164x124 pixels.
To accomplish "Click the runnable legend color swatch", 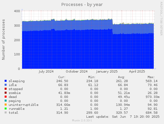I will (x=6, y=108).
